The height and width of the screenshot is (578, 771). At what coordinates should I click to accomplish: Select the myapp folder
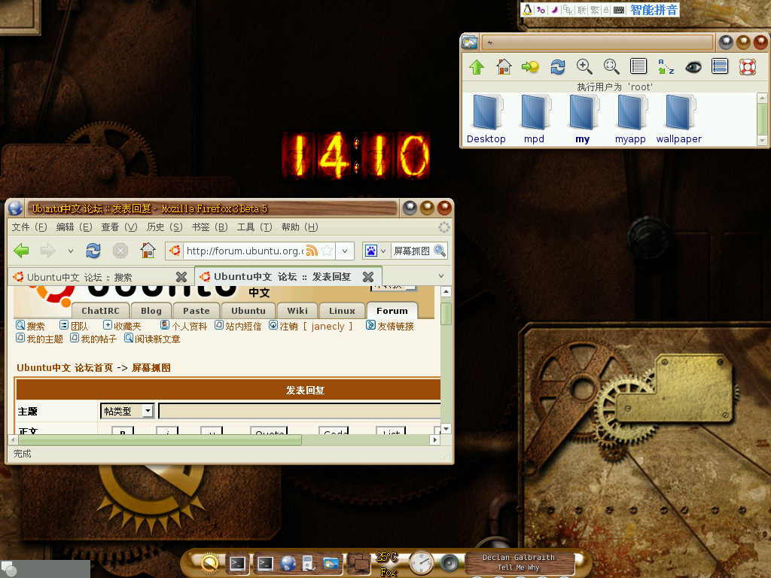pos(630,120)
